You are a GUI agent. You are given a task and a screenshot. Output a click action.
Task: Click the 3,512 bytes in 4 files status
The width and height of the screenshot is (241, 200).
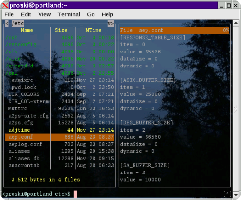coord(46,180)
